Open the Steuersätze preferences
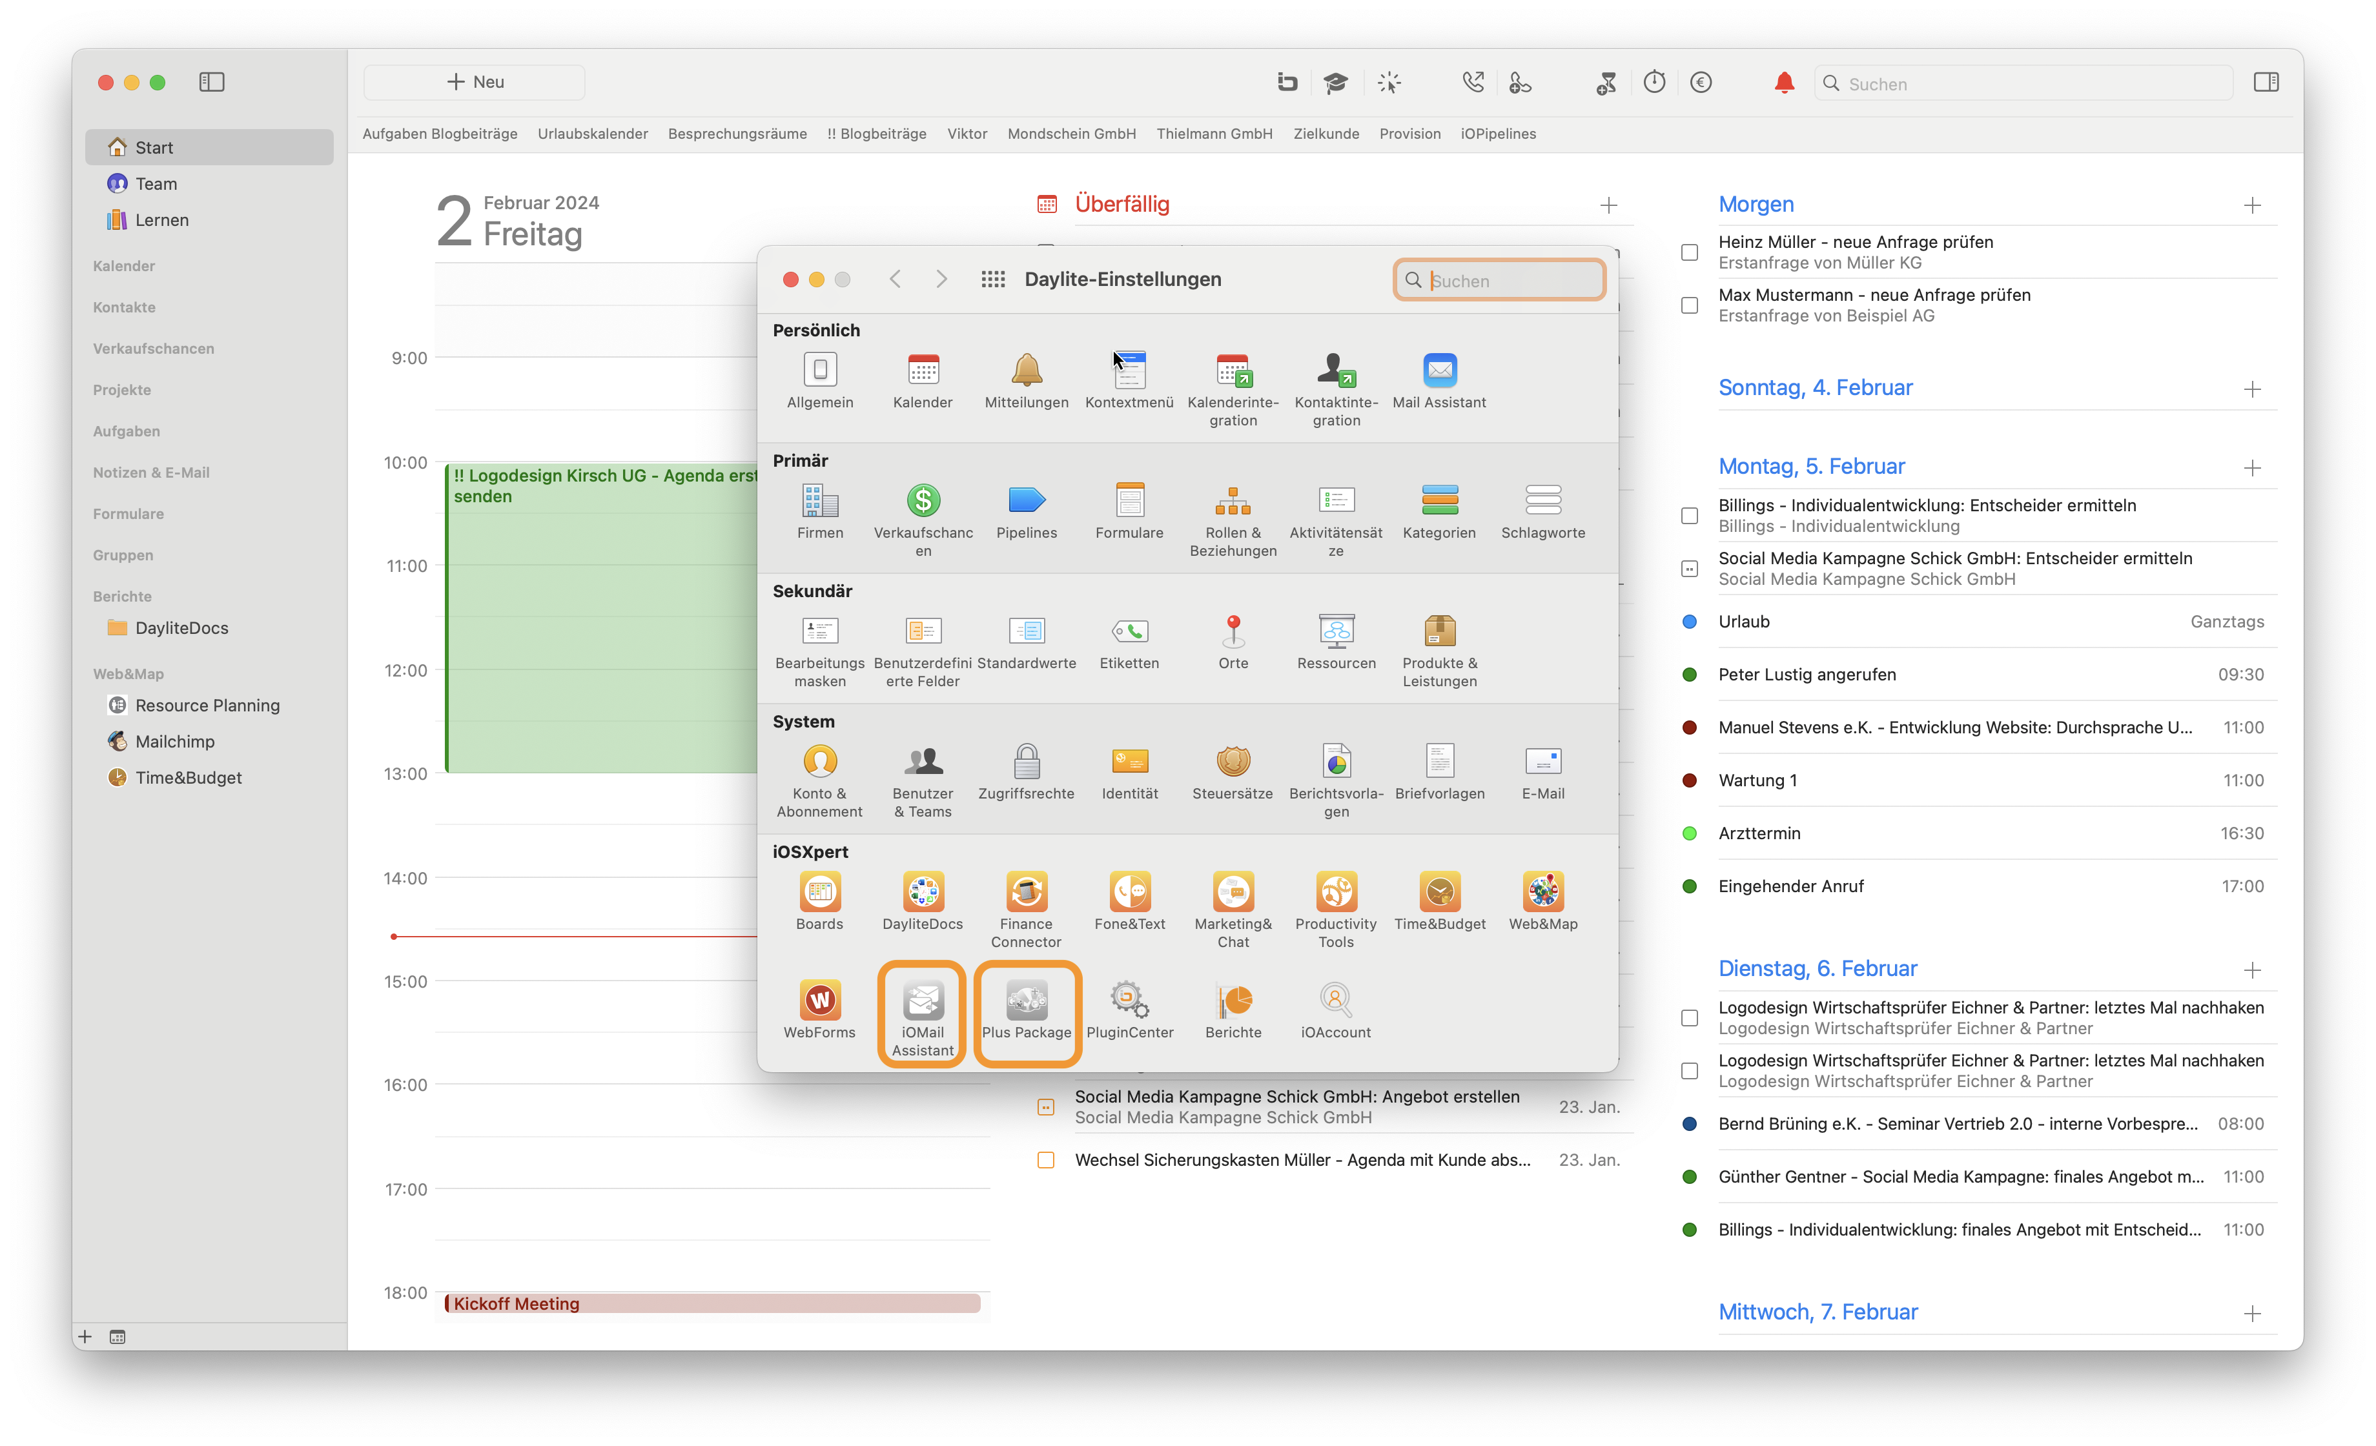This screenshot has height=1446, width=2376. (1233, 772)
